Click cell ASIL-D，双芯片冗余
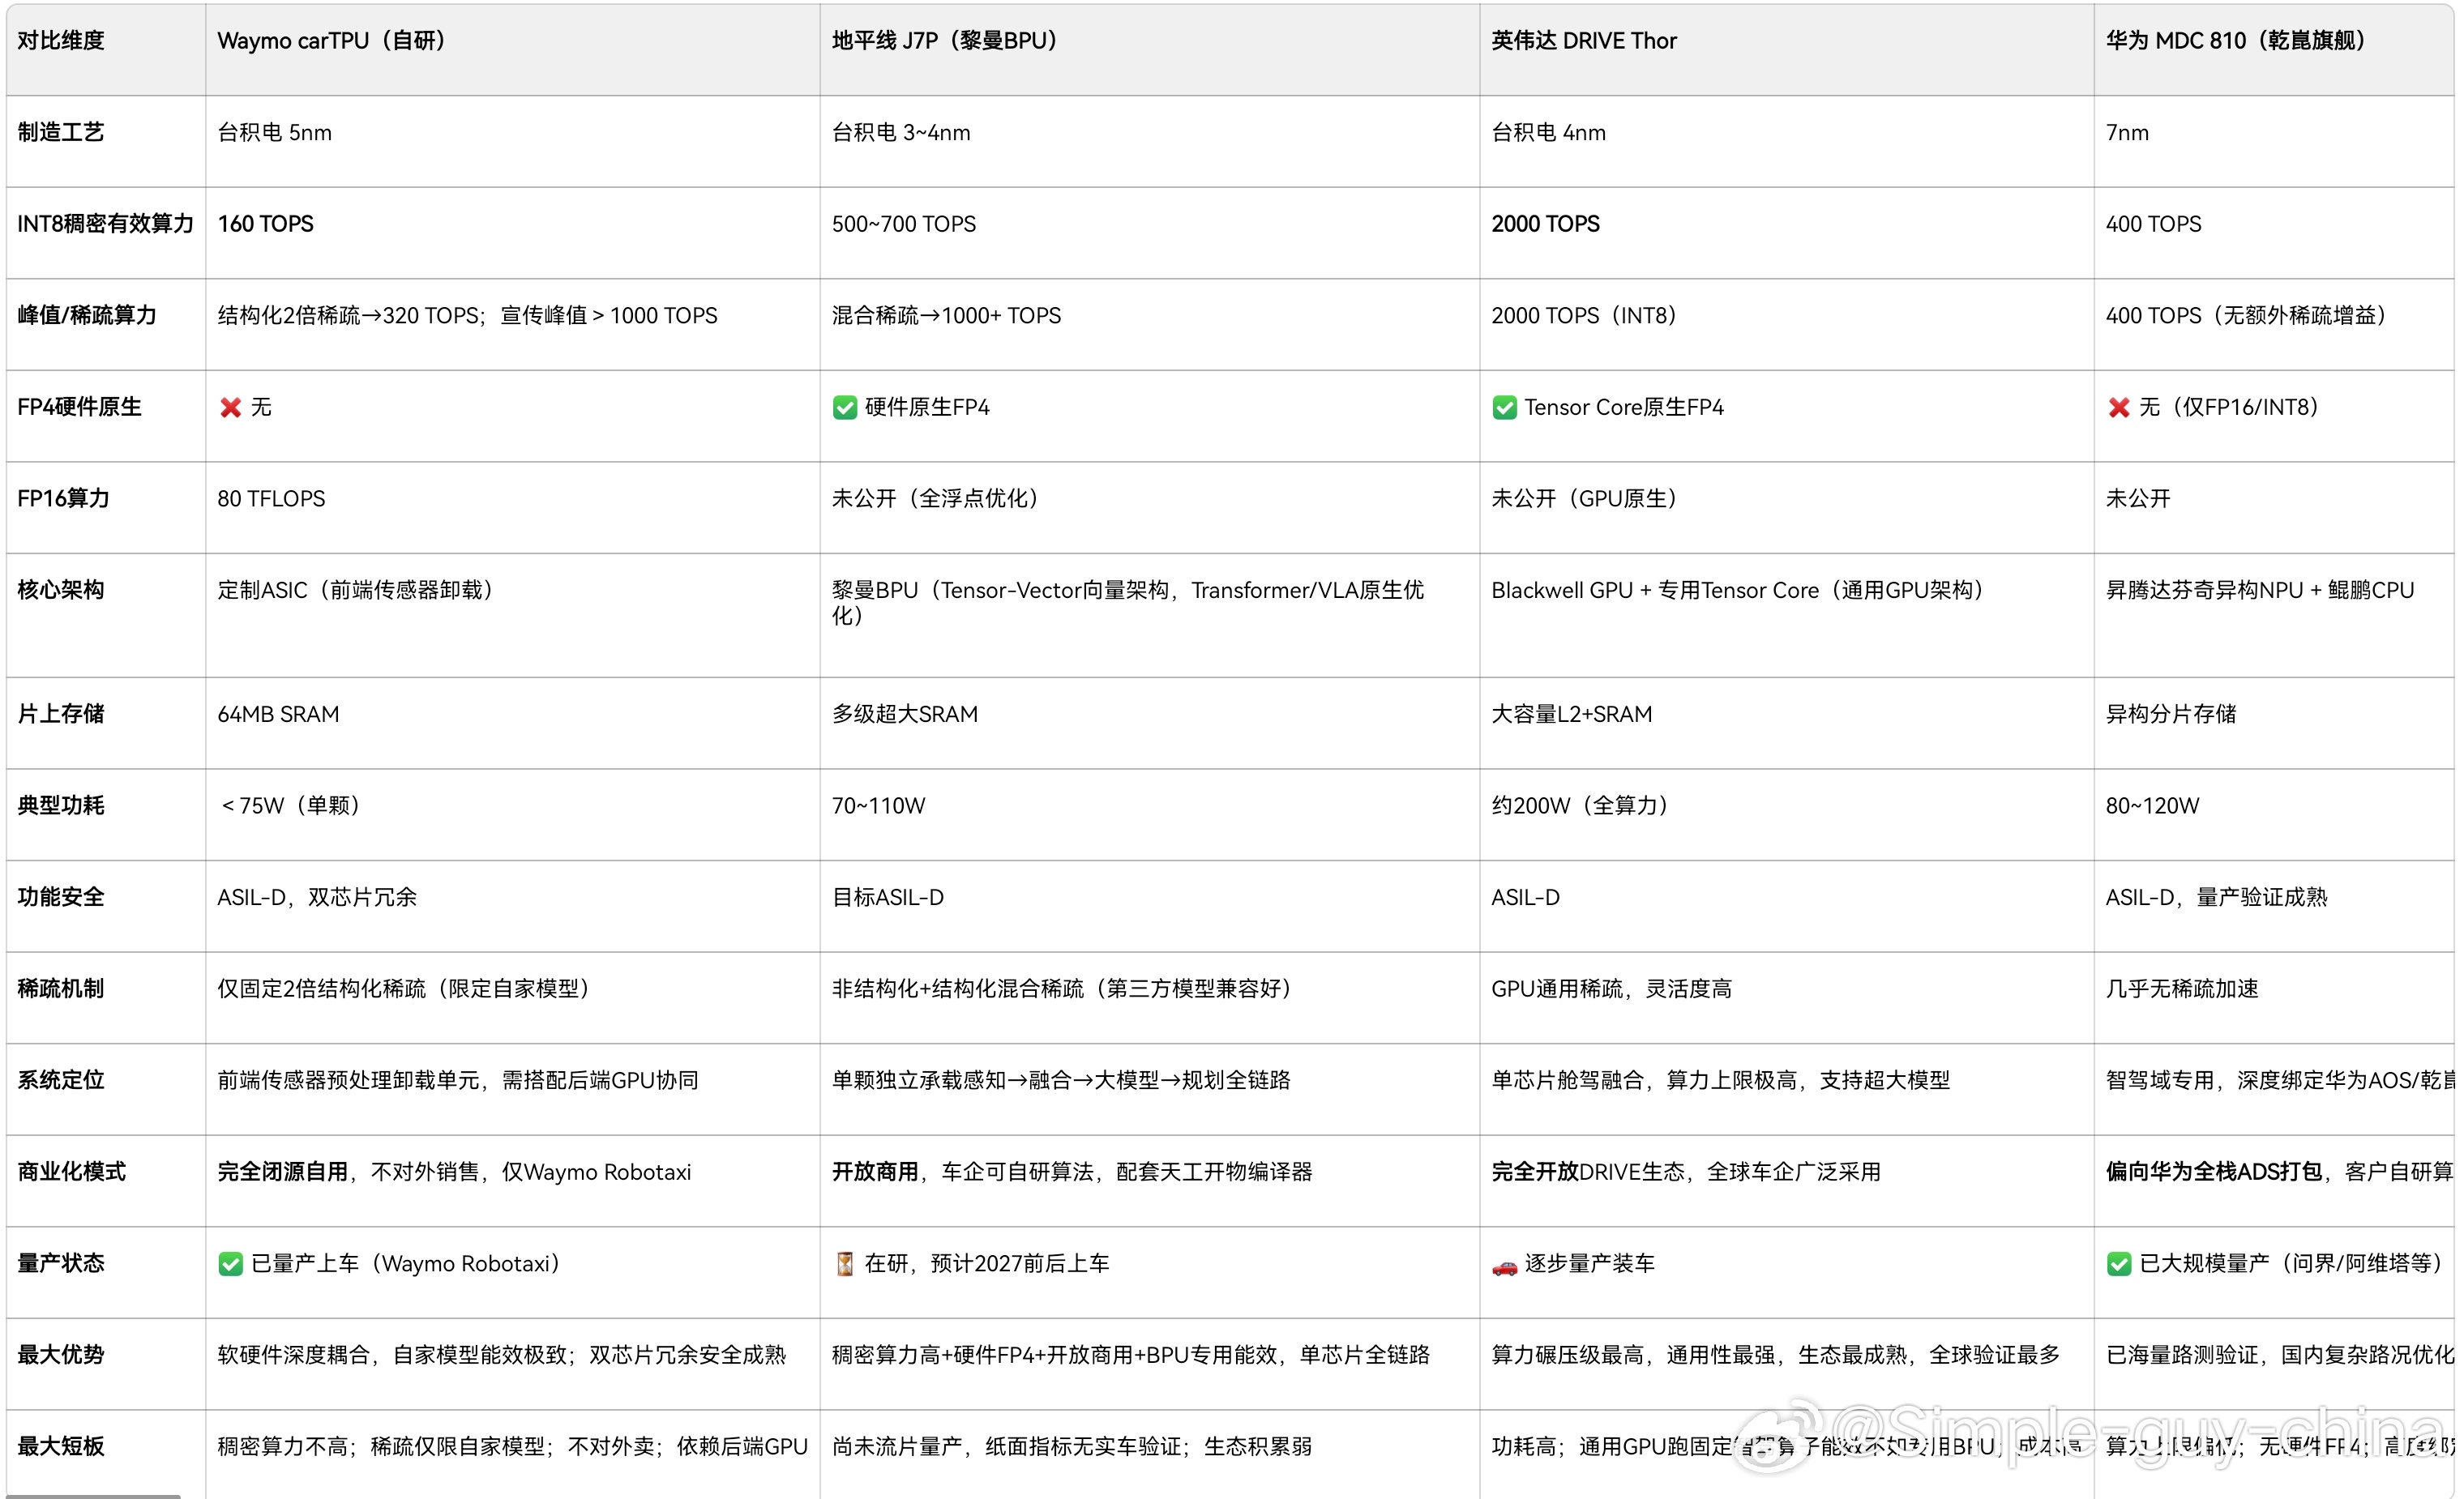The width and height of the screenshot is (2464, 1499). tap(317, 898)
